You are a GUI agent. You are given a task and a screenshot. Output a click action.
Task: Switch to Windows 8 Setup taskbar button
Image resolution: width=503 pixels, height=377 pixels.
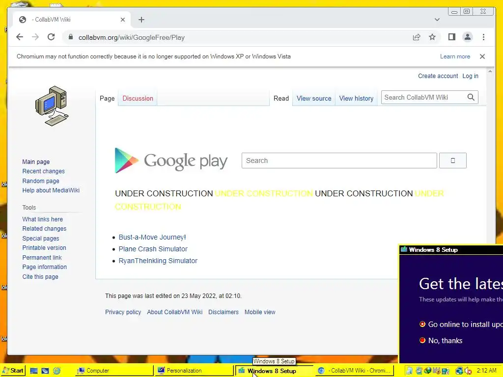(274, 371)
